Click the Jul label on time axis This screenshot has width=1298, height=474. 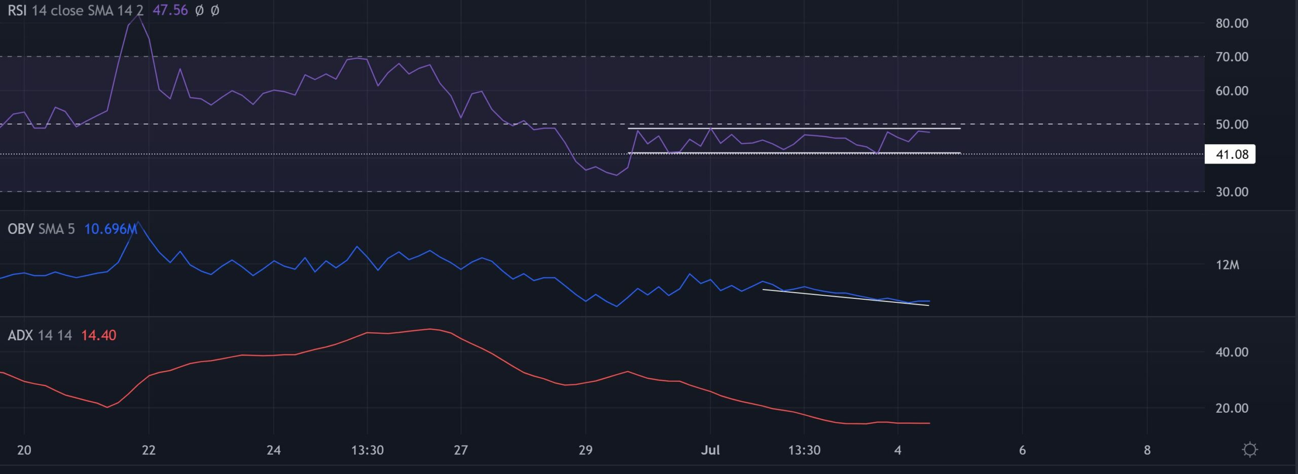(710, 450)
